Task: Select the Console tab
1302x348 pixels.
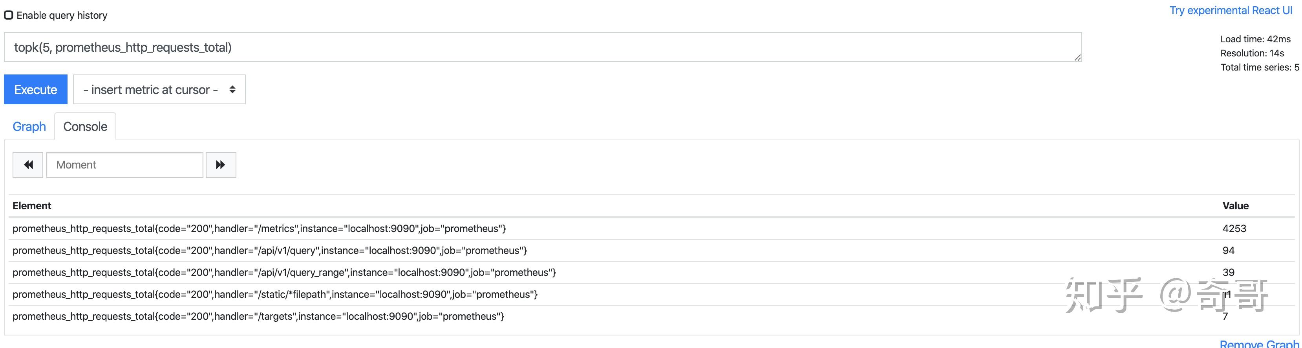Action: (x=85, y=126)
